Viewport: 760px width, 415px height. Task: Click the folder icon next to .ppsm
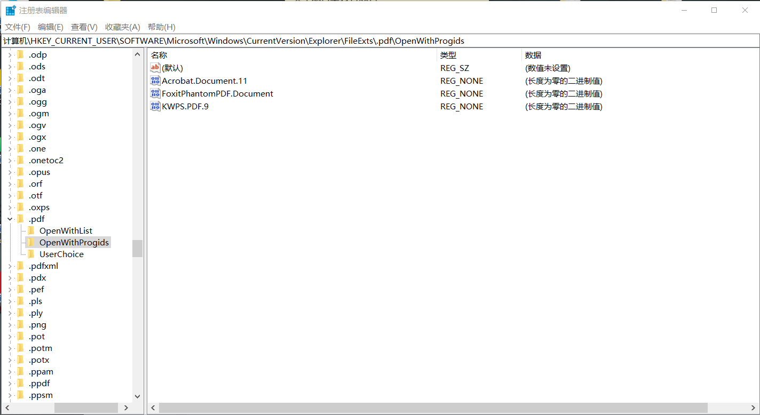[21, 395]
